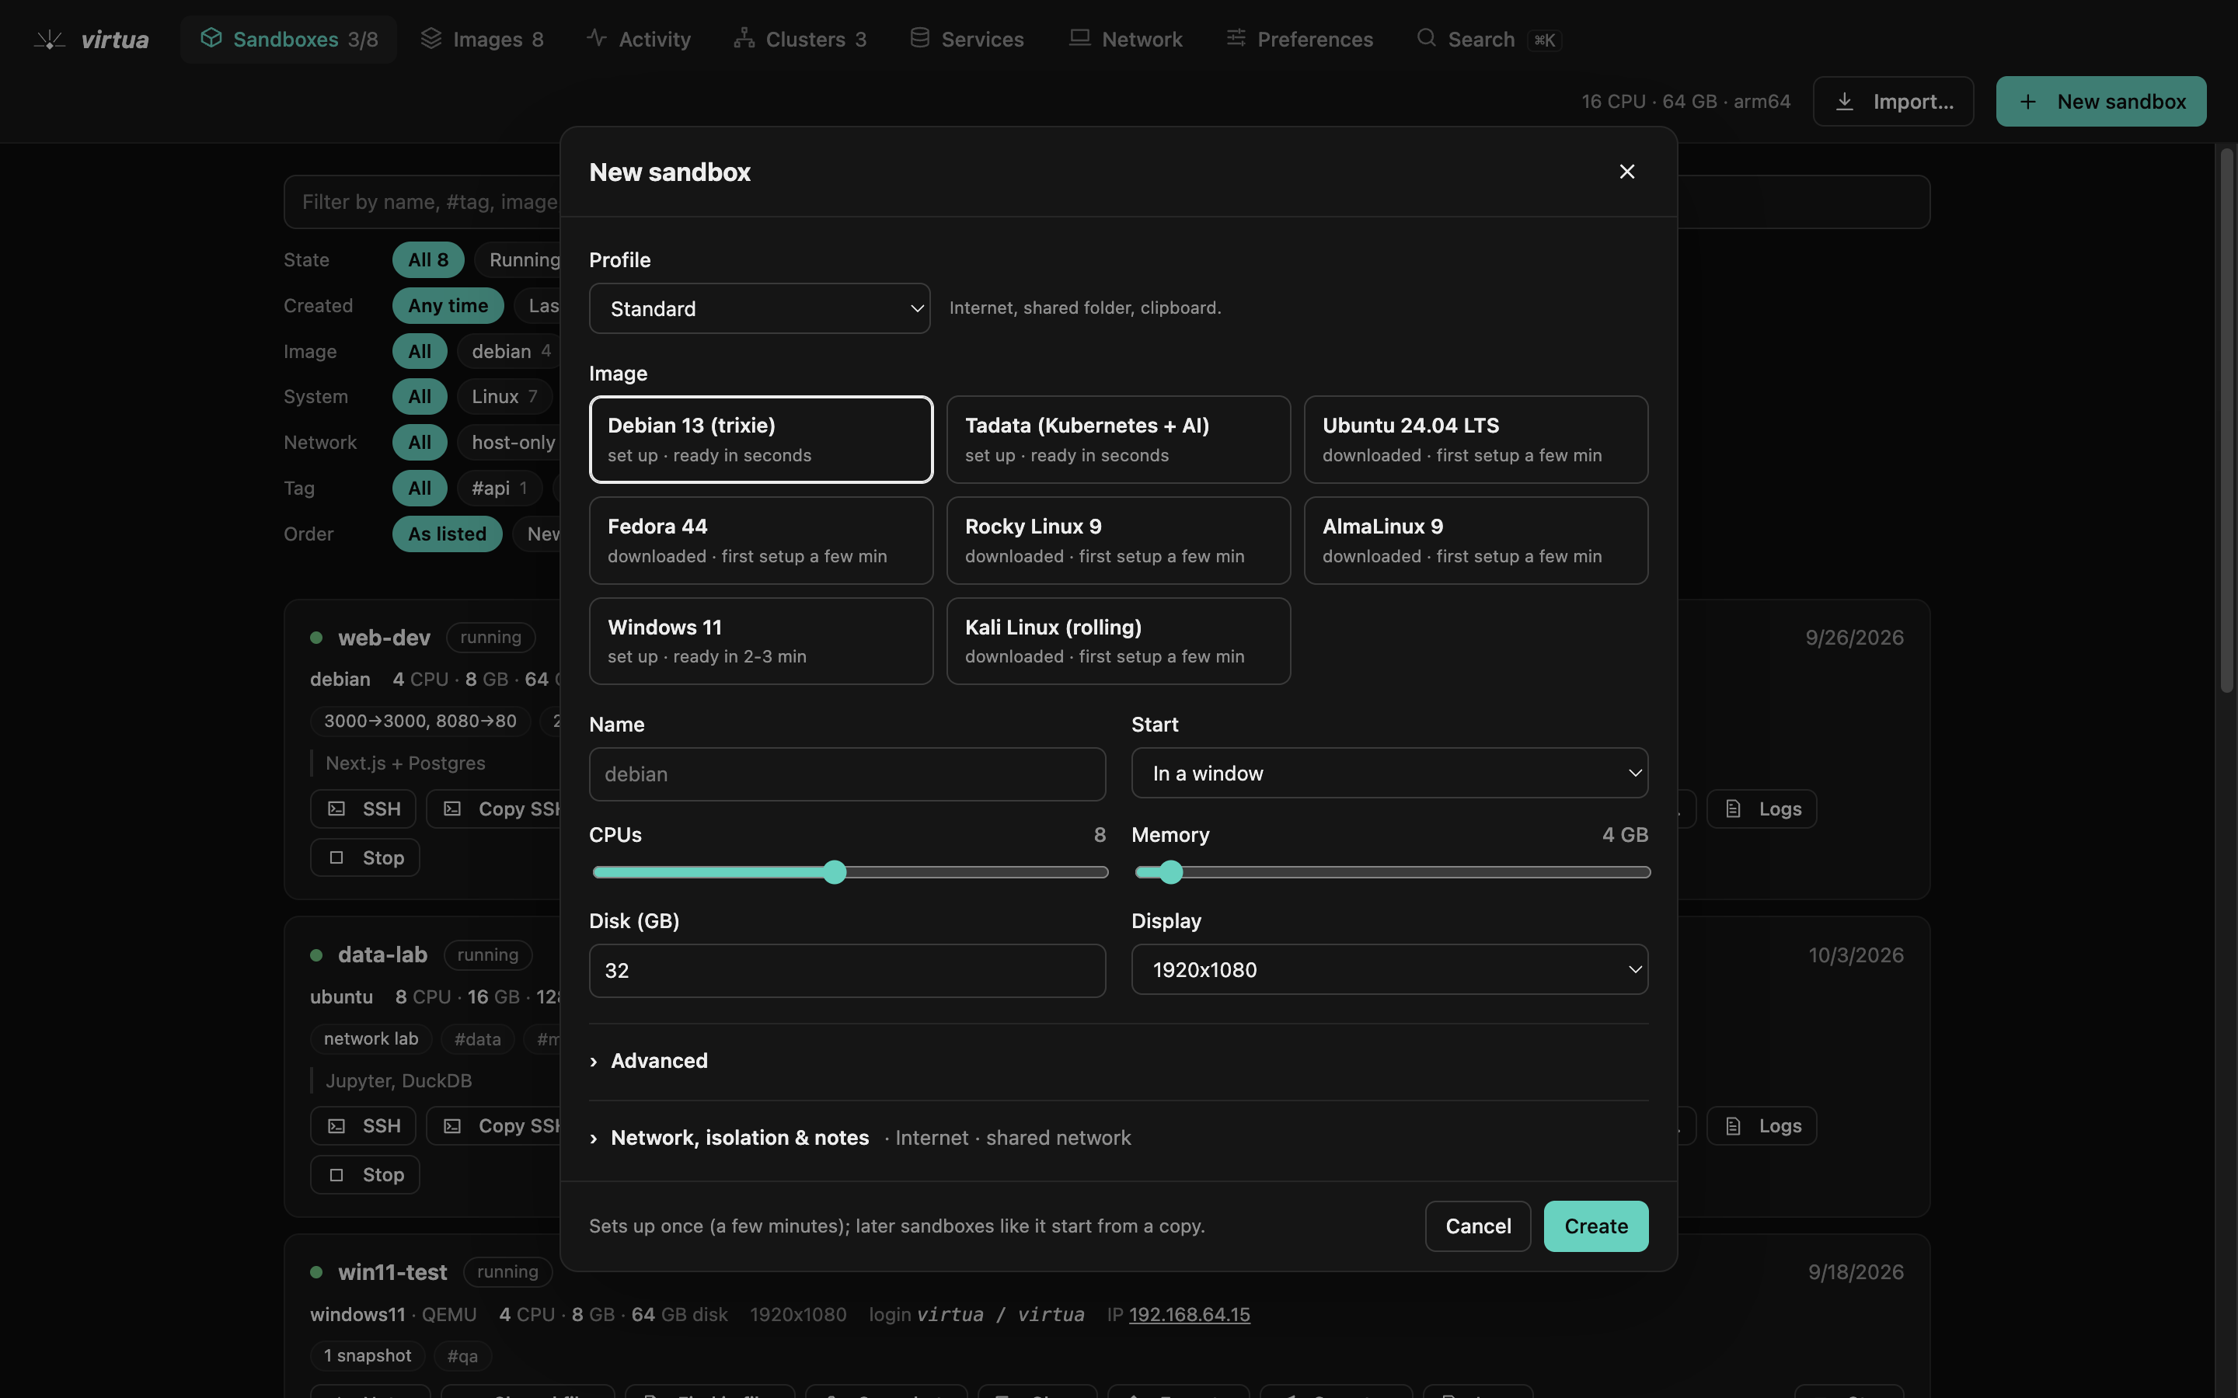This screenshot has width=2238, height=1398.
Task: Click the Activity pulse icon
Action: [x=597, y=38]
